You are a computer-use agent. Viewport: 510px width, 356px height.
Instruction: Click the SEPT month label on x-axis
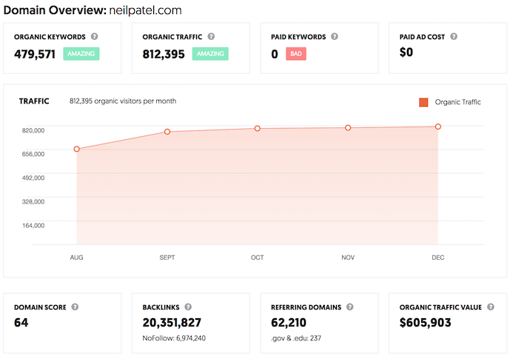pos(167,258)
